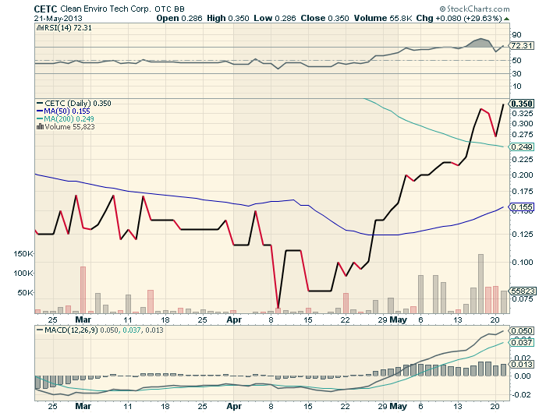This screenshot has height=413, width=546.
Task: Click the 'May' label on price date axis
Action: [398, 319]
